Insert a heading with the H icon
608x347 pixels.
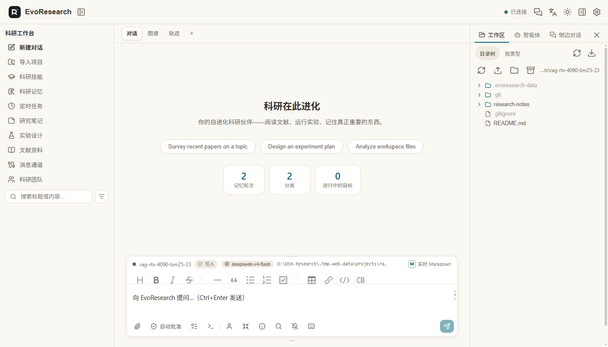[x=140, y=280]
